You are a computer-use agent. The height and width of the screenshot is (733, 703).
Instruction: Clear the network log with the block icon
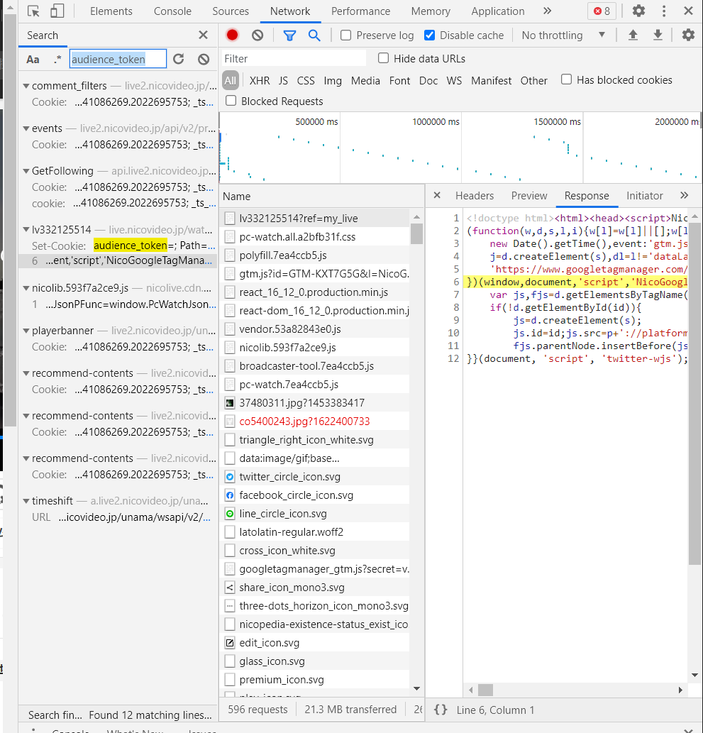coord(258,35)
